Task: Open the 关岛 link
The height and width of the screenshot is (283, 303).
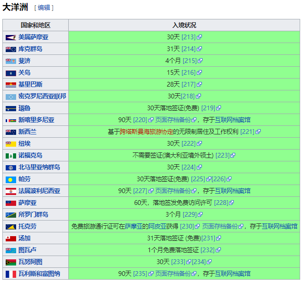Action: (24, 72)
